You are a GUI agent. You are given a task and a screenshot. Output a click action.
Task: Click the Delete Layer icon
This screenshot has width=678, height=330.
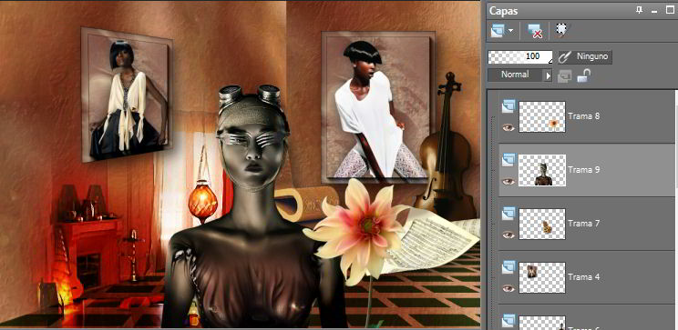535,31
